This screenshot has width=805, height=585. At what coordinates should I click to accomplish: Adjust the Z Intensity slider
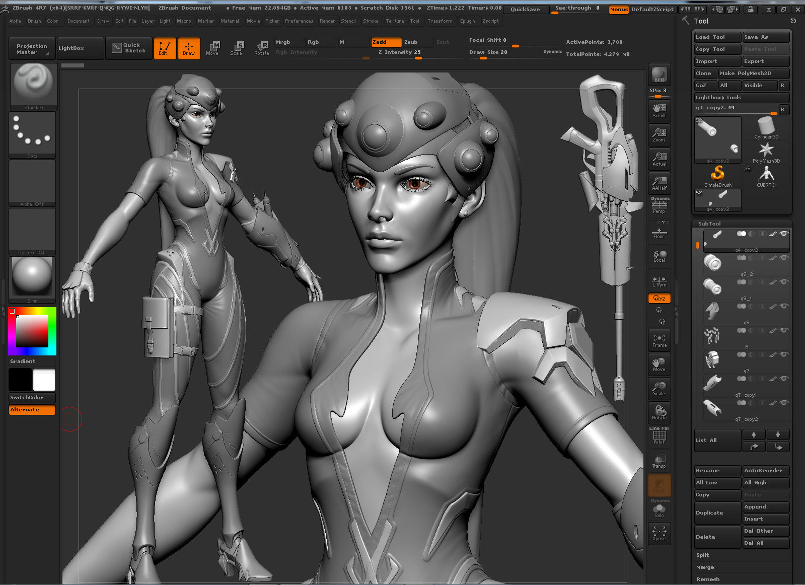point(417,53)
